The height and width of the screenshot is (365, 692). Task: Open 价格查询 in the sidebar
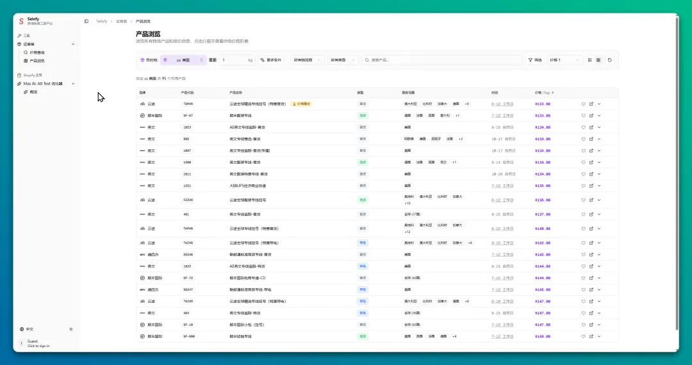pyautogui.click(x=37, y=53)
